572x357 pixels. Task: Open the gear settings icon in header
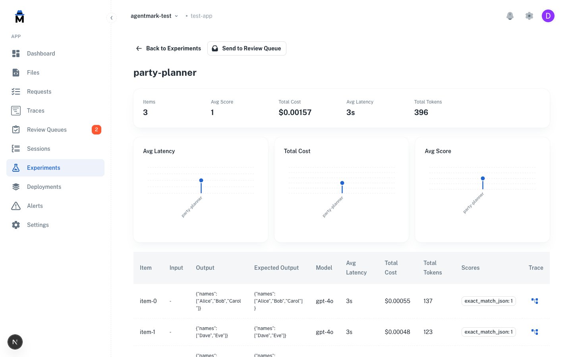[529, 16]
